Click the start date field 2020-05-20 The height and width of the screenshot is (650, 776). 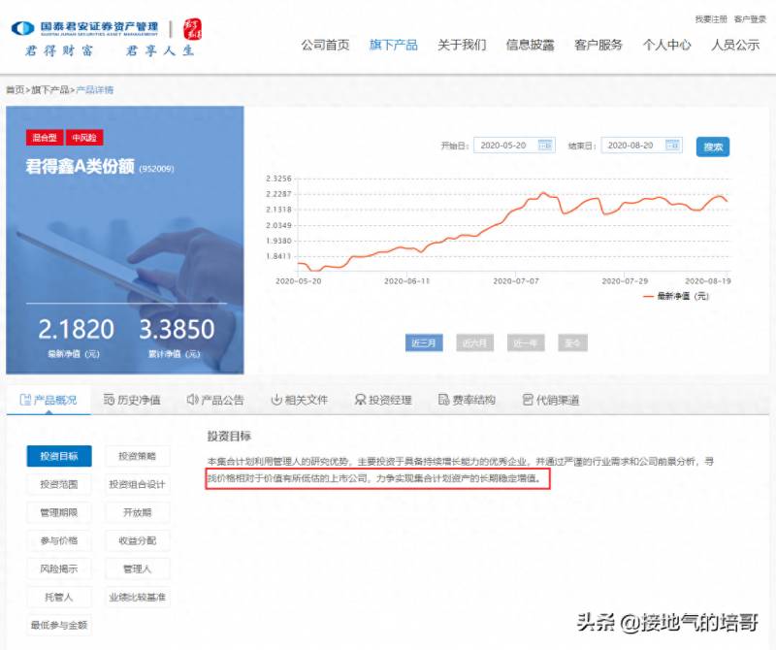pos(514,146)
